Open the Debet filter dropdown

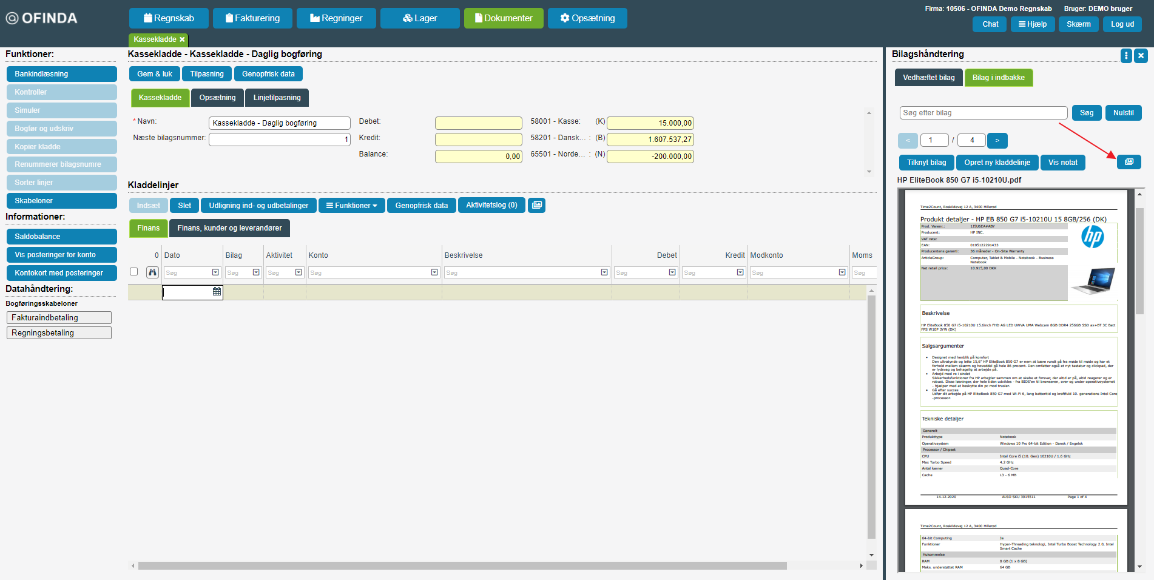coord(672,272)
